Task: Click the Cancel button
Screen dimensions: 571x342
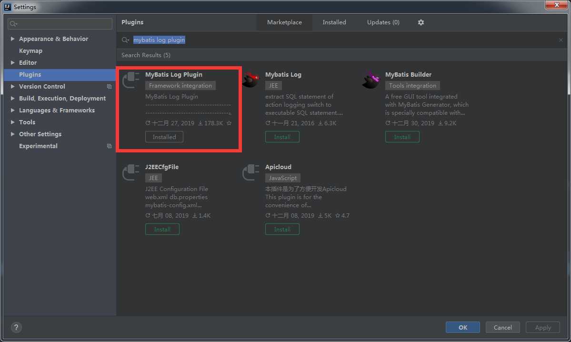Action: tap(502, 327)
